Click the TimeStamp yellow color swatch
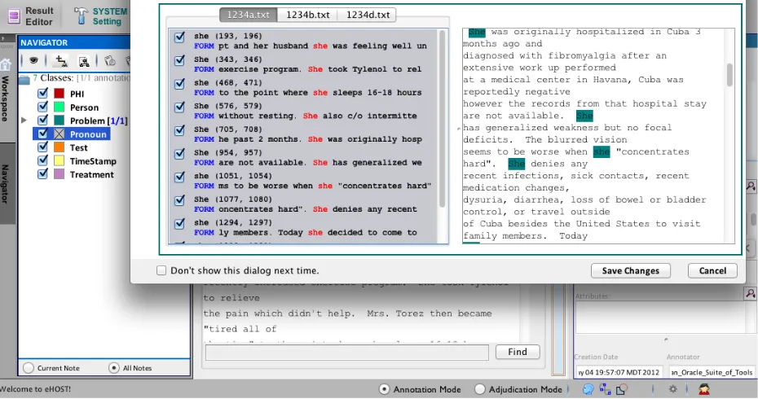The height and width of the screenshot is (399, 758). [x=59, y=161]
